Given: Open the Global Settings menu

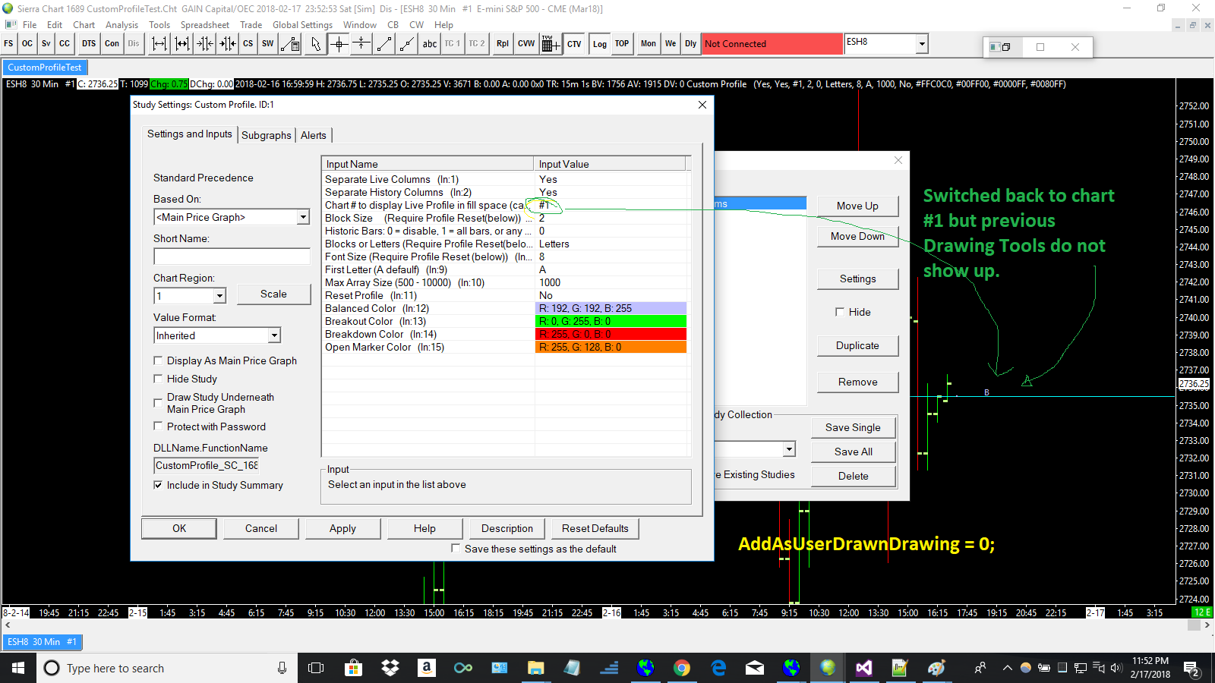Looking at the screenshot, I should tap(302, 25).
